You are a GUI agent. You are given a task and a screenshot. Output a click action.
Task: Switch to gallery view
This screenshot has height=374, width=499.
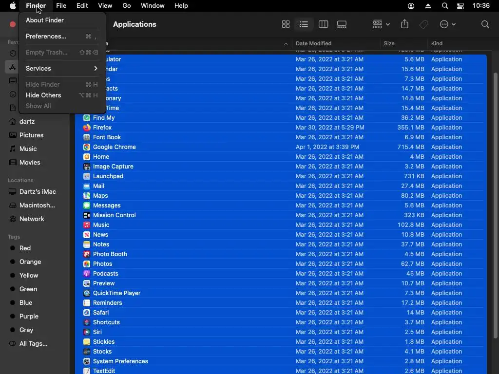[342, 24]
